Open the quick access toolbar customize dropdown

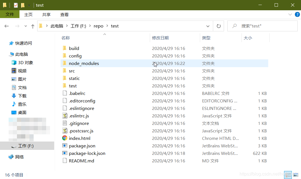click(x=29, y=5)
